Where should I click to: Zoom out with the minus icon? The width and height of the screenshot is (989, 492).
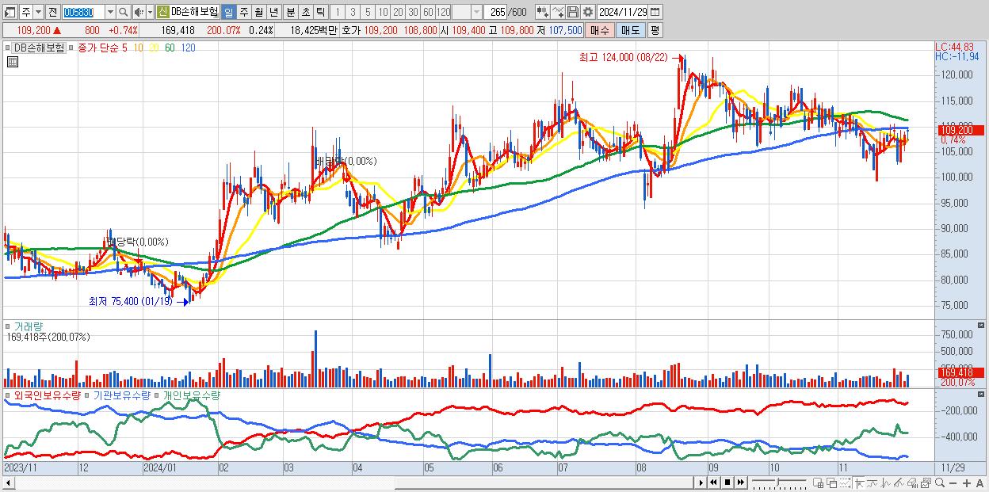[x=953, y=482]
